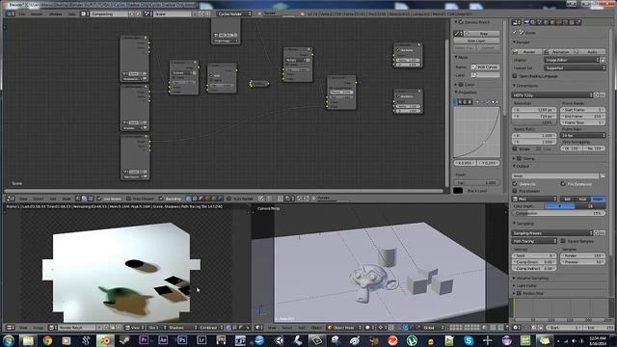Click the Fac slider in node properties
The image size is (617, 347).
[476, 183]
